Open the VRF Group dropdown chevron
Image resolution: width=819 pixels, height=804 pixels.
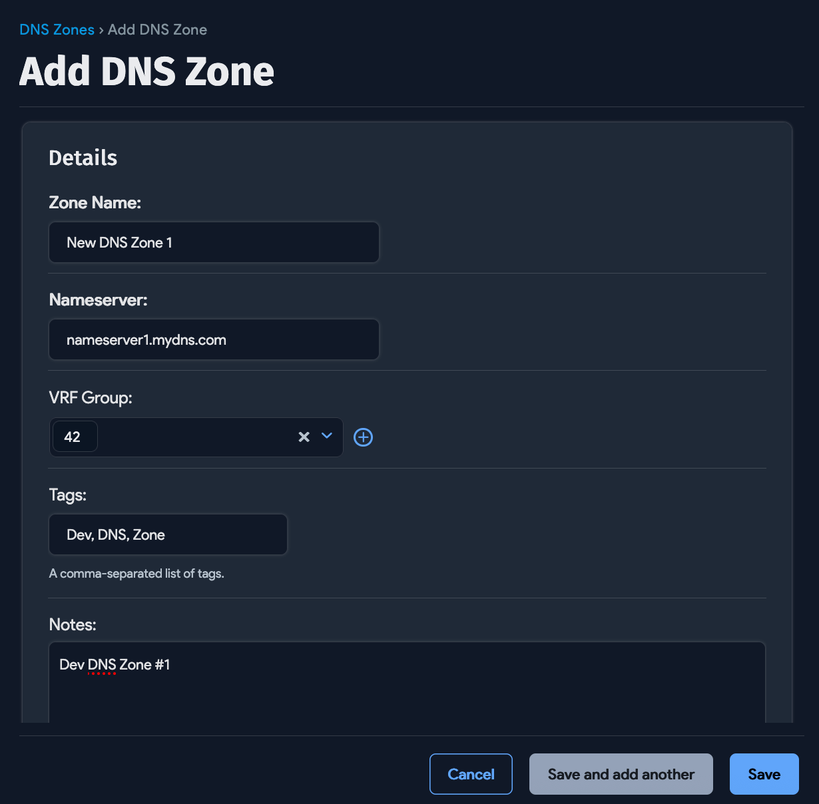(327, 437)
